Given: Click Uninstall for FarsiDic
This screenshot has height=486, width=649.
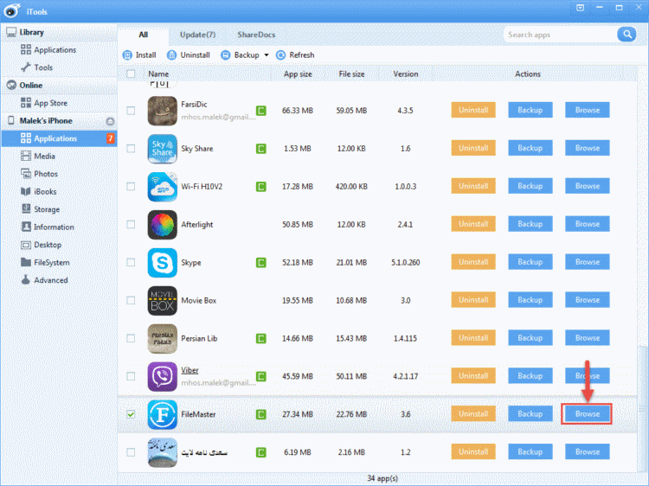Looking at the screenshot, I should (x=473, y=110).
